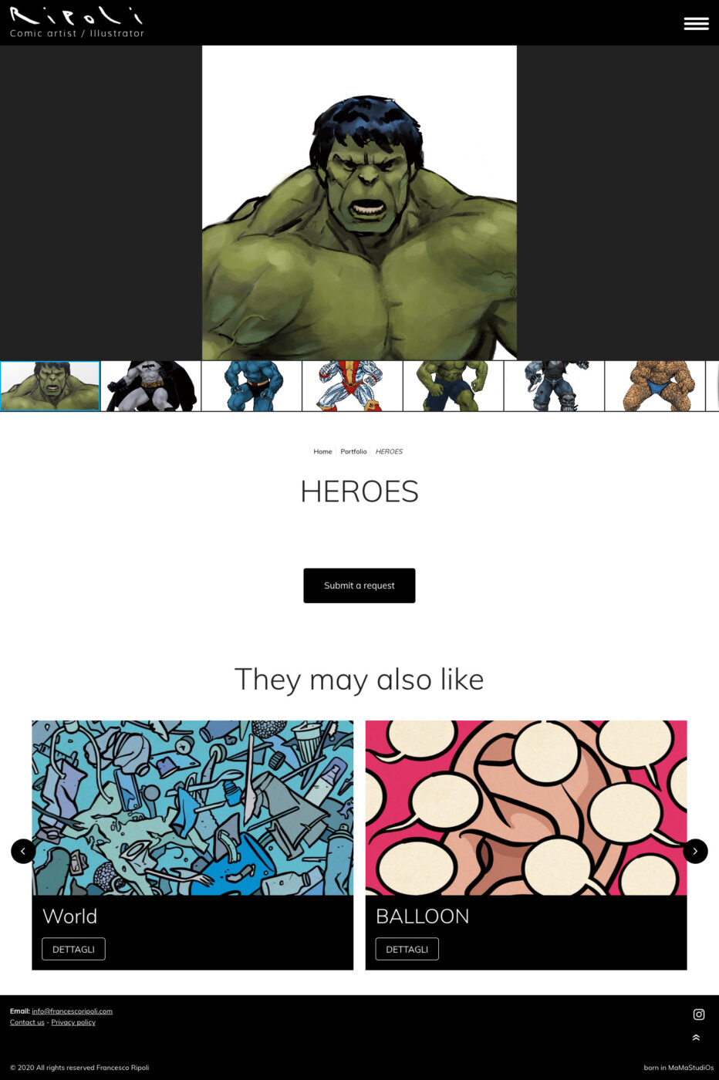Select the red and white robot thumbnail

[x=353, y=386]
